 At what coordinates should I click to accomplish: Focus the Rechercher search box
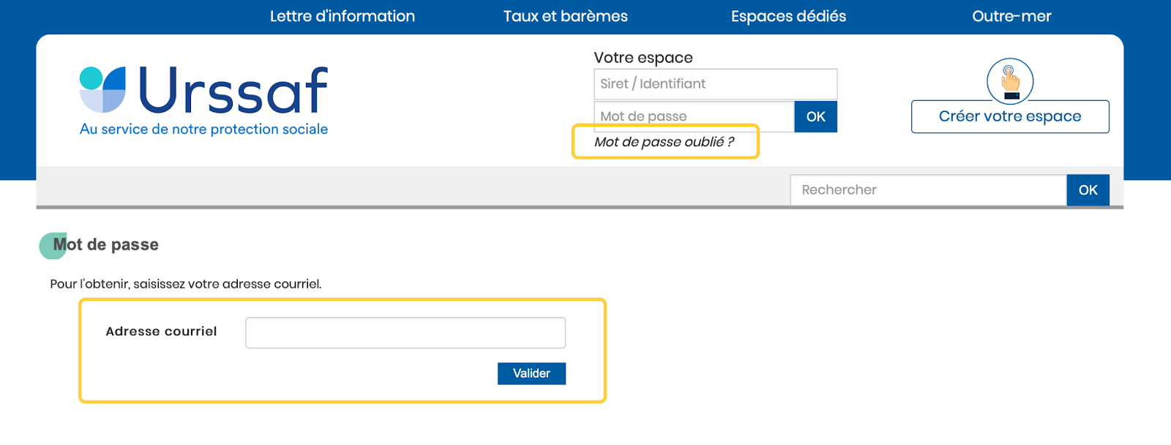click(x=928, y=190)
